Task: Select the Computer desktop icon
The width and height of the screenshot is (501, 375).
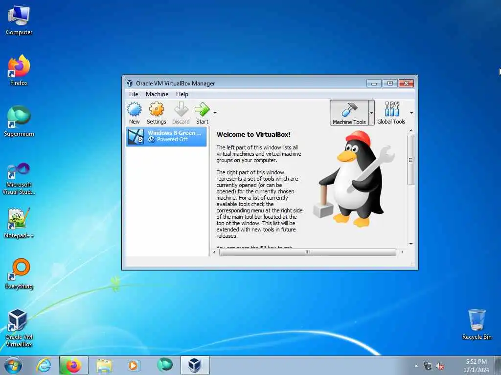Action: point(19,21)
